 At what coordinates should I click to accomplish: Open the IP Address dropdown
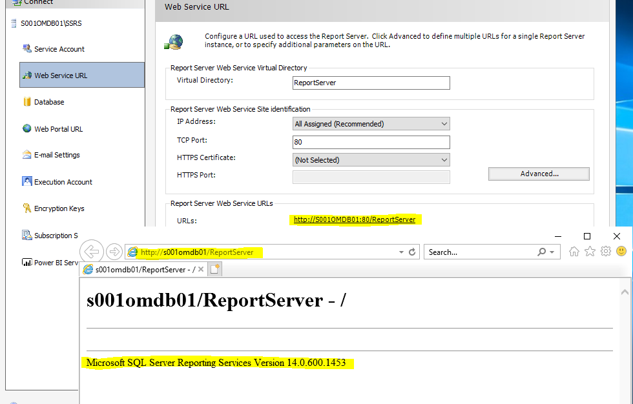pos(371,124)
